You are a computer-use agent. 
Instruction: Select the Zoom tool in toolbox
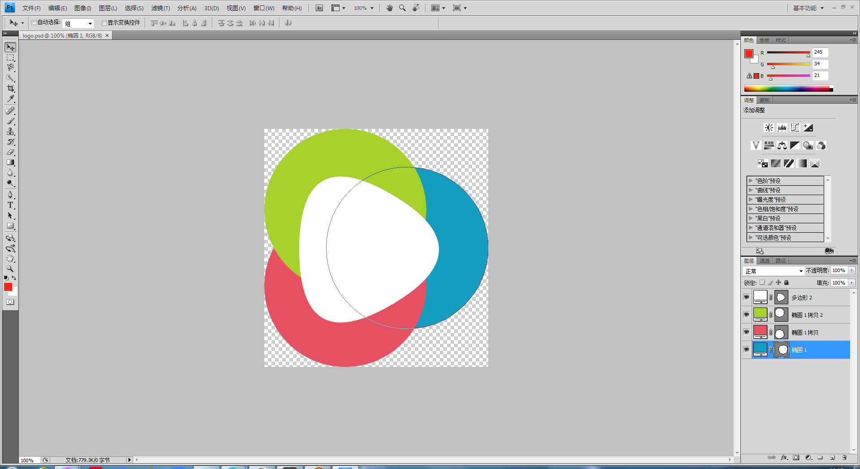tap(10, 269)
